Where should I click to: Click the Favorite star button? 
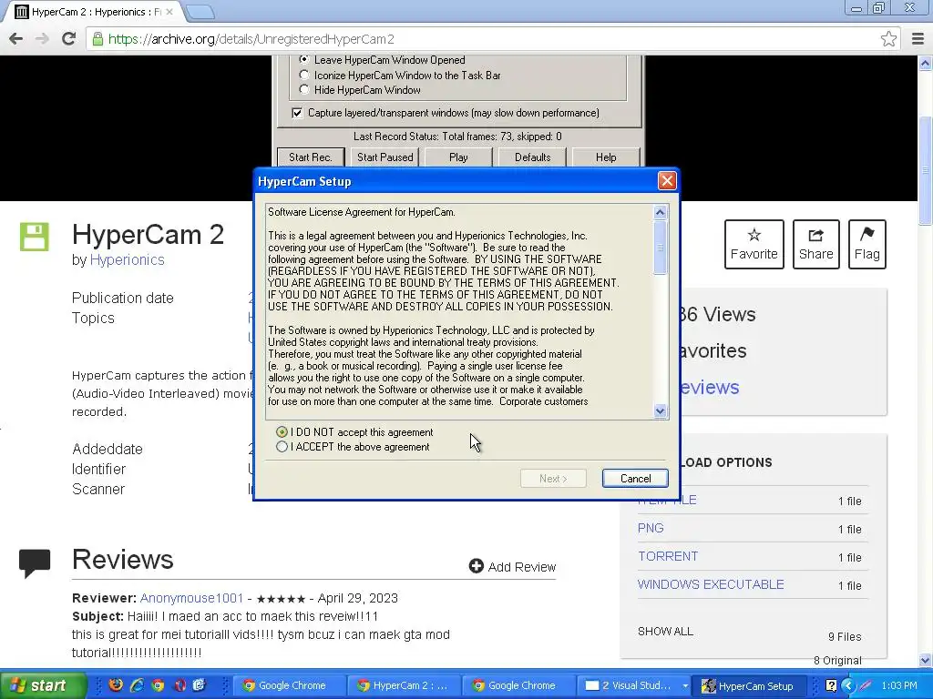[x=754, y=244]
